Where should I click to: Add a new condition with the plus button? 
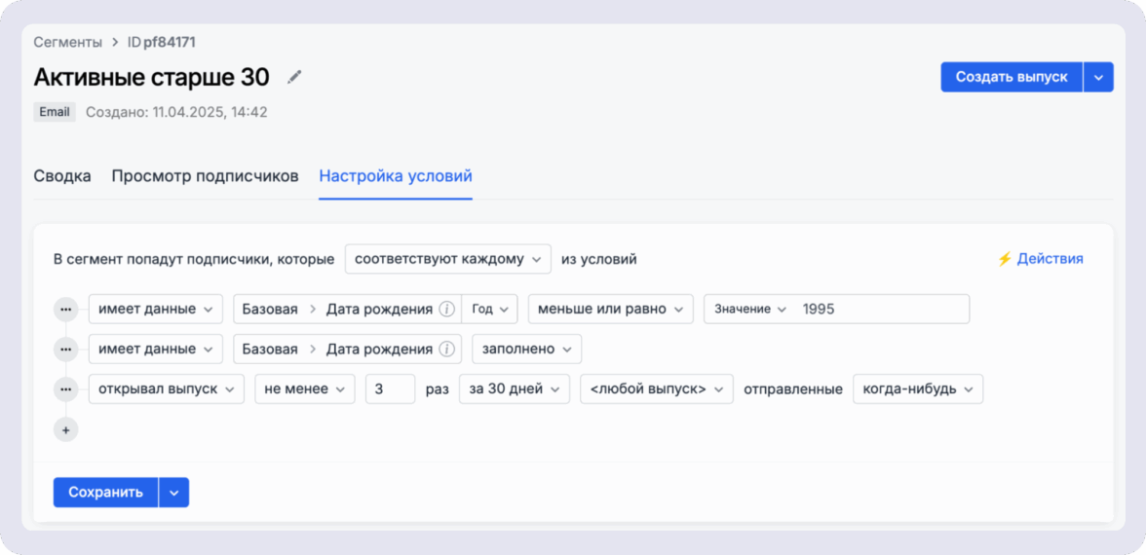pos(65,429)
